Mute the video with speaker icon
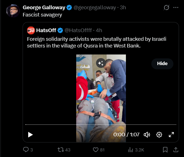This screenshot has width=184, height=157. [x=147, y=135]
